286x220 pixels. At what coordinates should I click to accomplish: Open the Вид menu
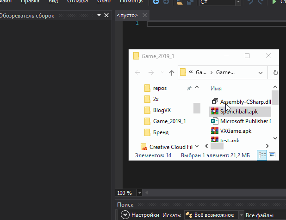click(53, 1)
